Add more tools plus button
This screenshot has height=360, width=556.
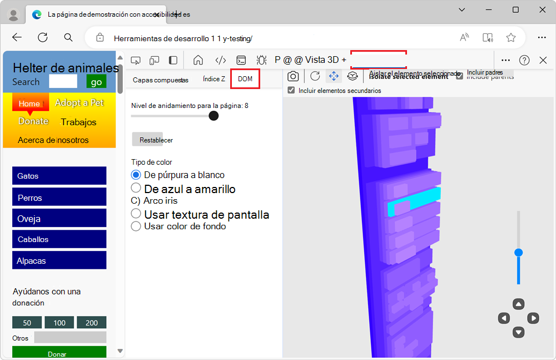344,60
